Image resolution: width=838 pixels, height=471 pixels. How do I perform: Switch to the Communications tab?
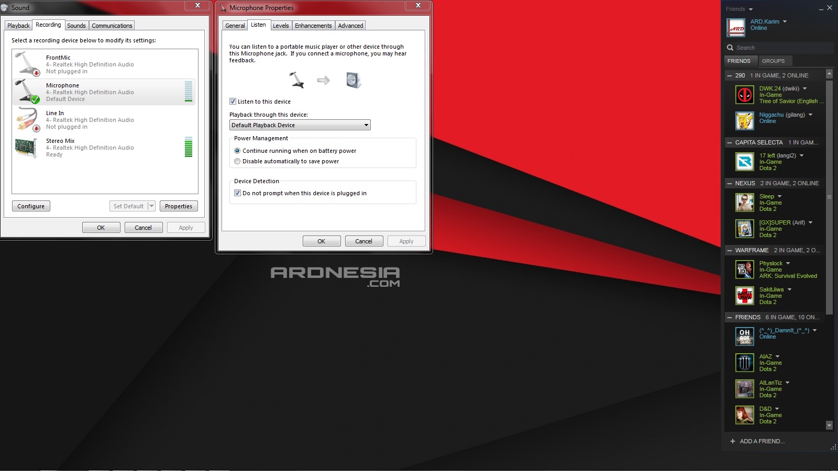click(x=112, y=26)
